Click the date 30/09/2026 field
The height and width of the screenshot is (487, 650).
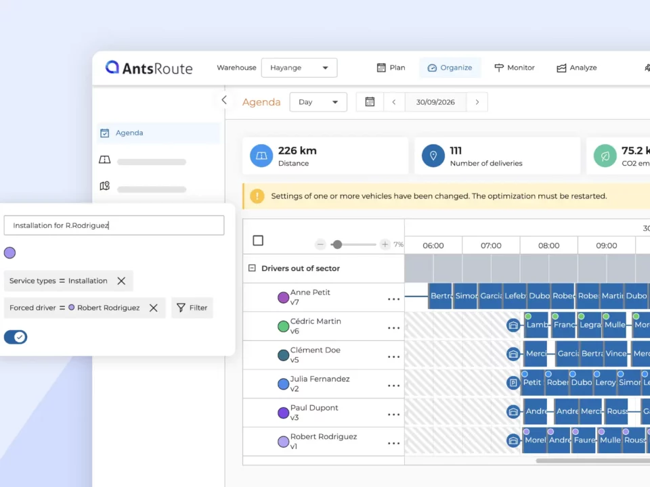click(435, 102)
